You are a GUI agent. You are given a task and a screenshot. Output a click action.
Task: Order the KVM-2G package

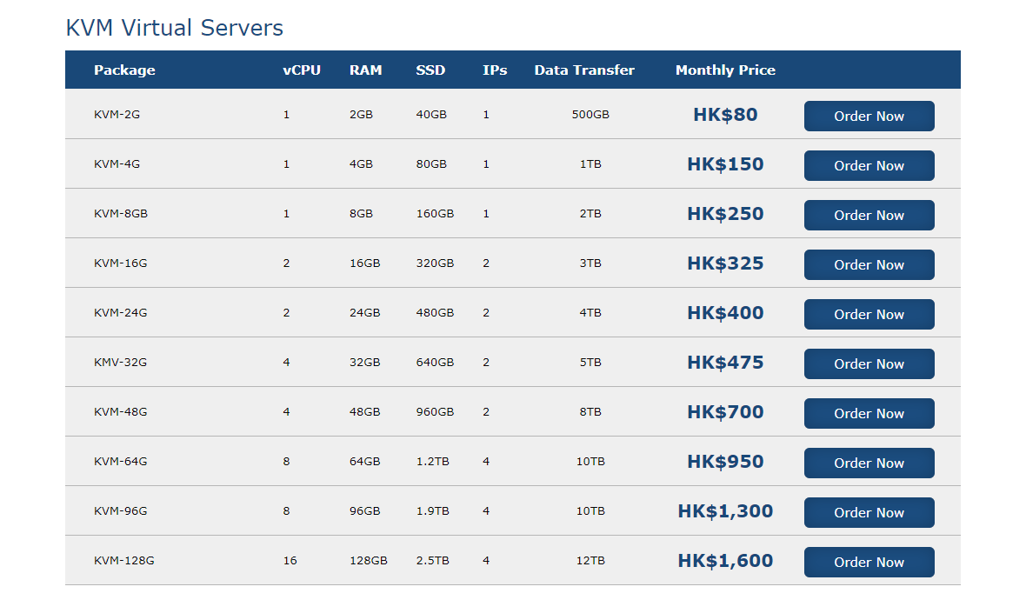pos(869,116)
